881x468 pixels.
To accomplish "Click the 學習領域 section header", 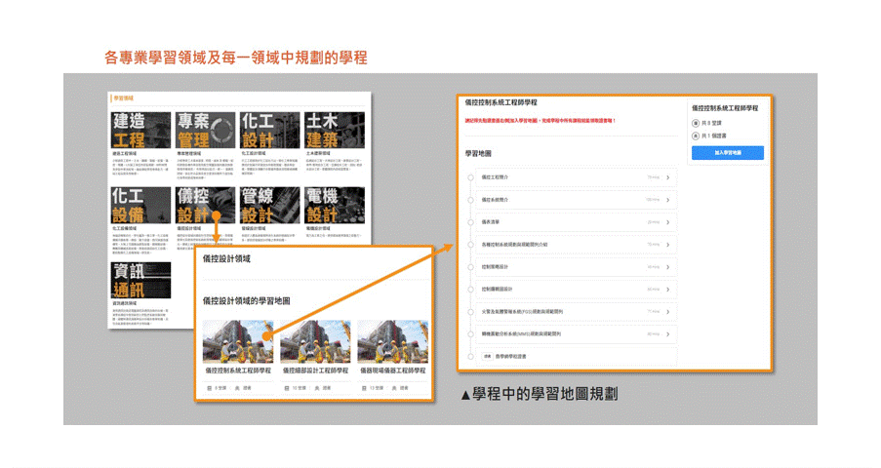I will click(x=124, y=98).
